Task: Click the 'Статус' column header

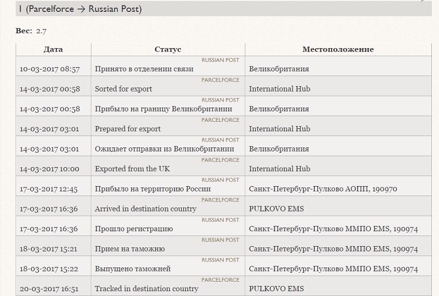Action: tap(168, 49)
